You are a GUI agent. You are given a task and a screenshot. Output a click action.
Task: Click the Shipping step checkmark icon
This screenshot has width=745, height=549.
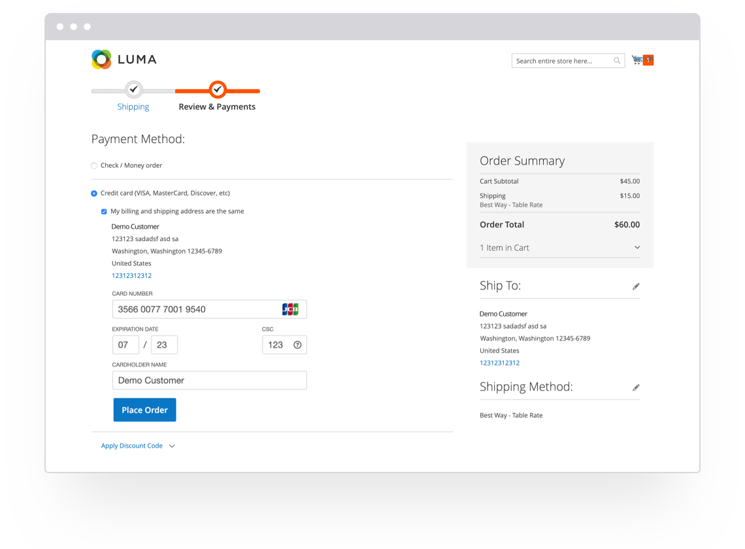[x=133, y=90]
